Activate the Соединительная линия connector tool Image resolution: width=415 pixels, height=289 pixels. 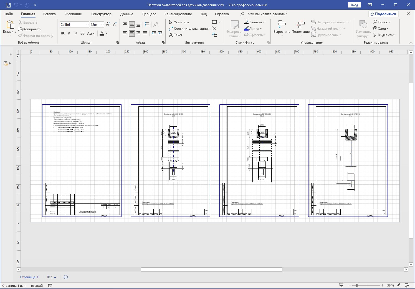tap(189, 29)
